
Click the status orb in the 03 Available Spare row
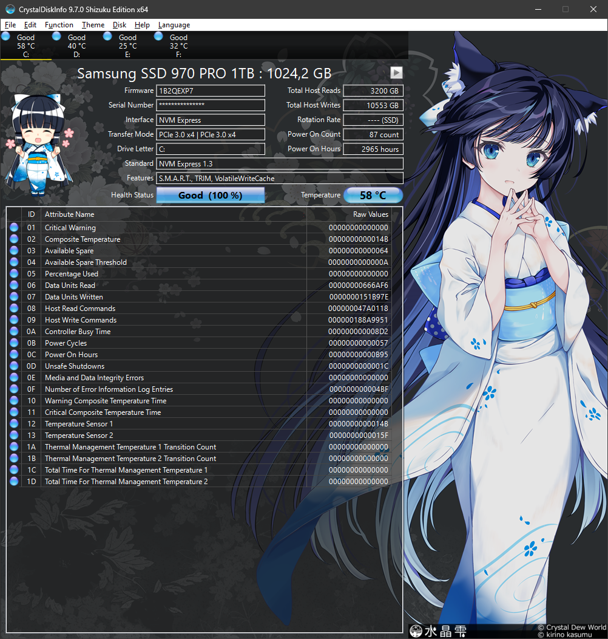[14, 251]
